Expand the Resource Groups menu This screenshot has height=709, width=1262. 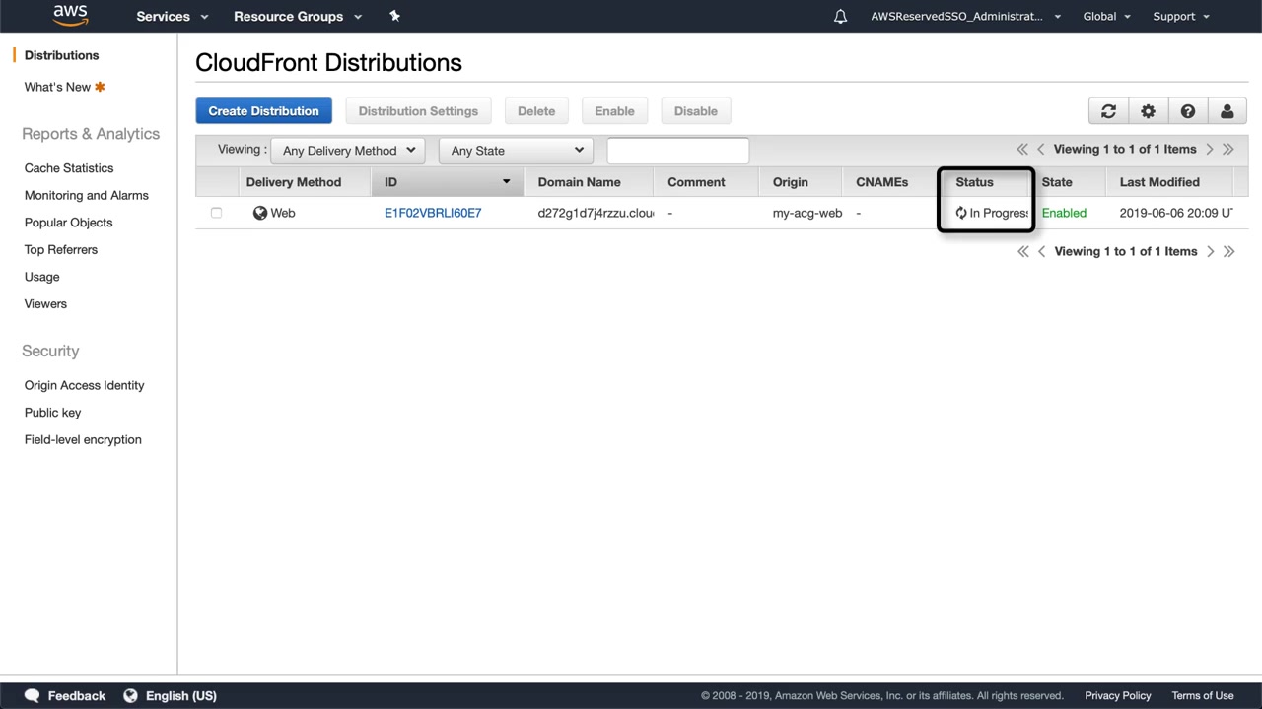pyautogui.click(x=298, y=16)
